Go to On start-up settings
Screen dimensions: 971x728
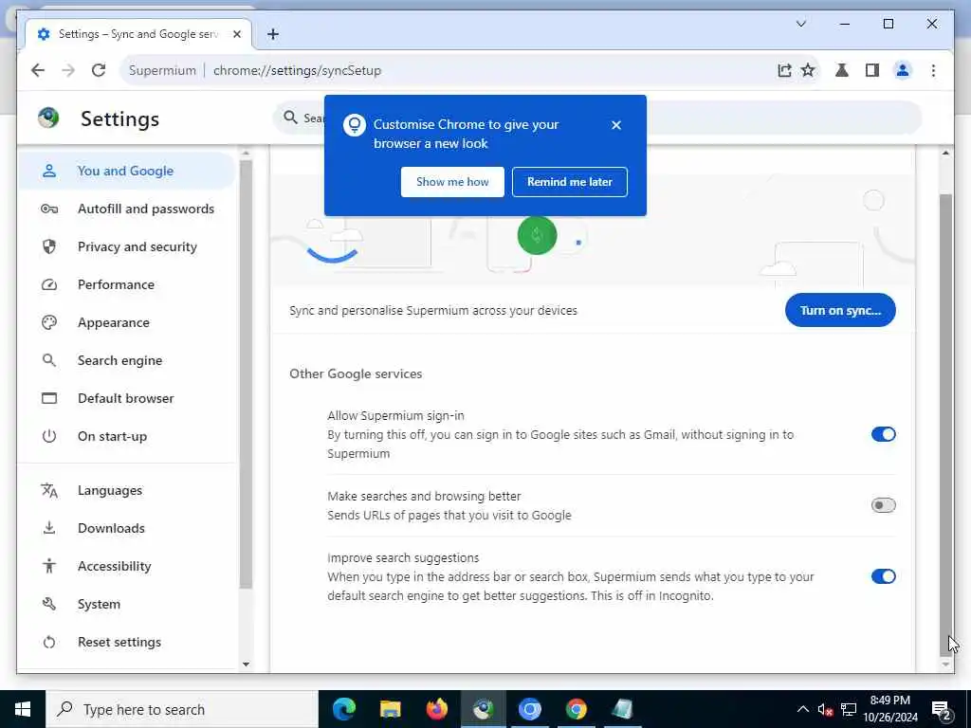pyautogui.click(x=127, y=436)
